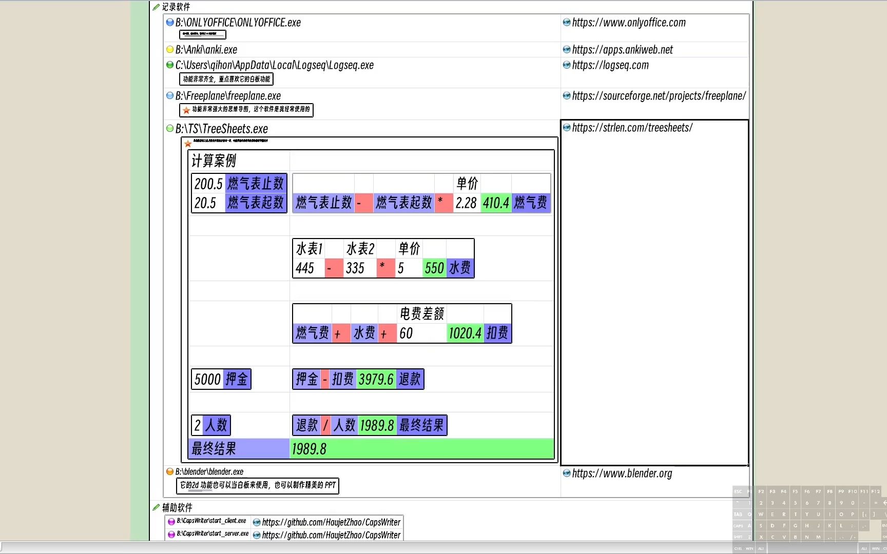This screenshot has height=554, width=887.
Task: Select the 2 people count cell
Action: click(198, 425)
